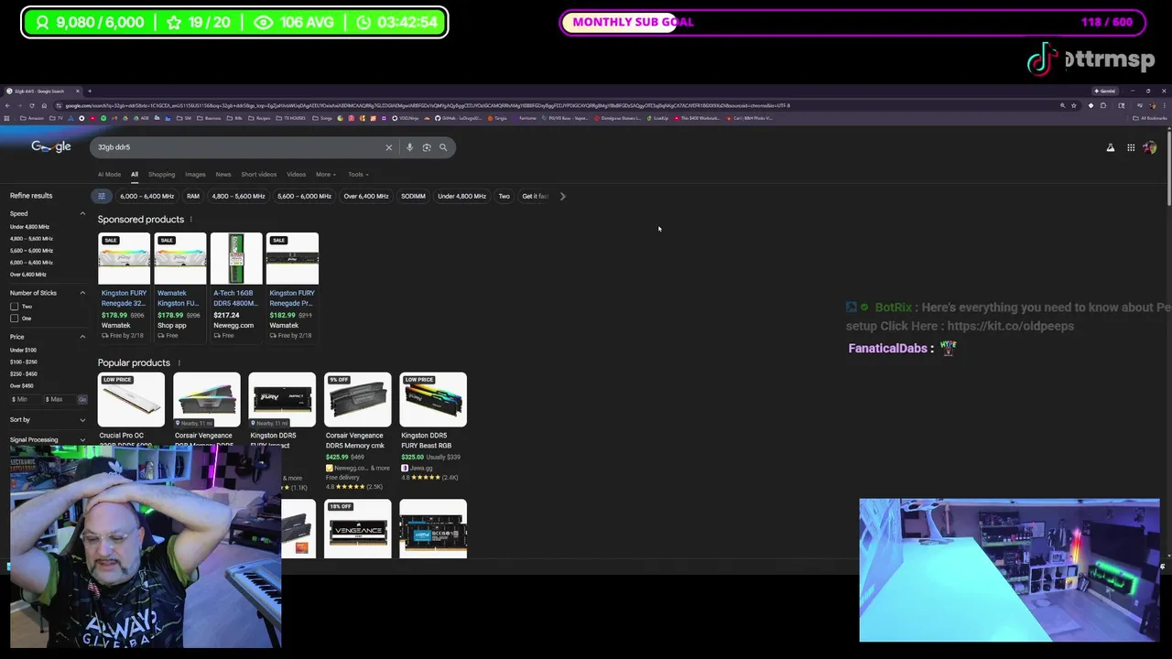Open Popular products three-dot menu
1172x659 pixels.
179,363
